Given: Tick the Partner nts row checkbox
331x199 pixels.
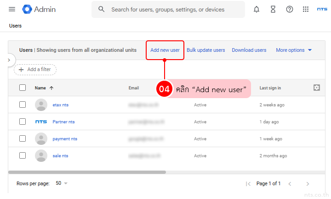Looking at the screenshot, I should pos(23,122).
